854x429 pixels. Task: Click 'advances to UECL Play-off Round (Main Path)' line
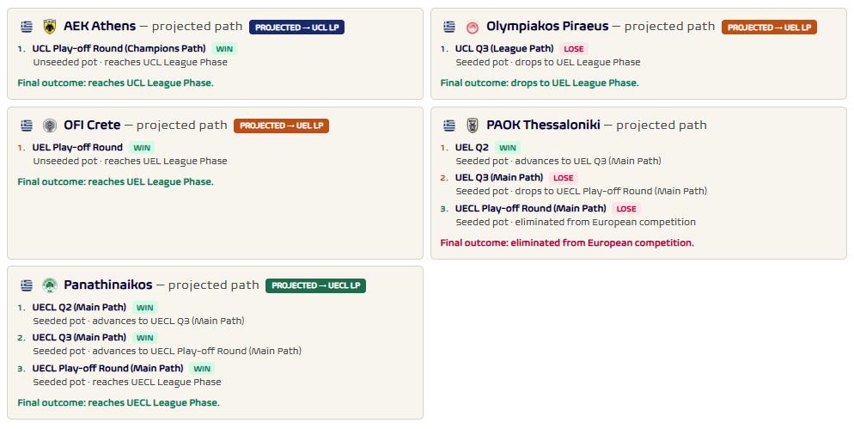(168, 351)
